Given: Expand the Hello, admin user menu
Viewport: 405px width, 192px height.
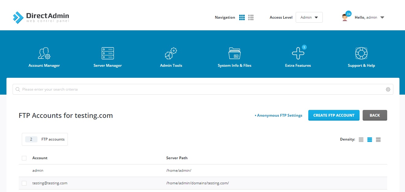Looking at the screenshot, I should [369, 17].
